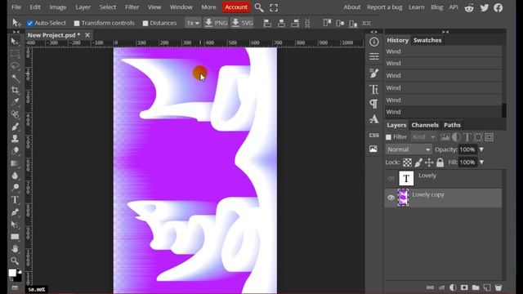Select the Lasso tool
The image size is (523, 294).
tap(15, 65)
